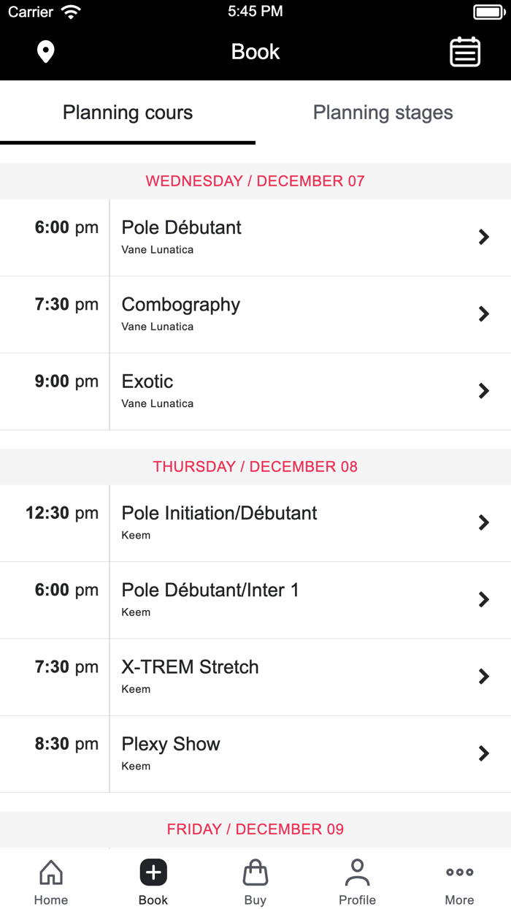511x909 pixels.
Task: Go to Home via house icon
Action: (x=51, y=872)
